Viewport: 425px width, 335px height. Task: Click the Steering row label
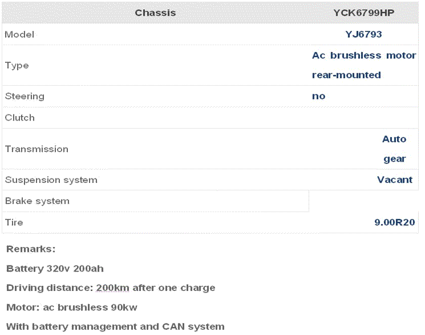pos(25,97)
